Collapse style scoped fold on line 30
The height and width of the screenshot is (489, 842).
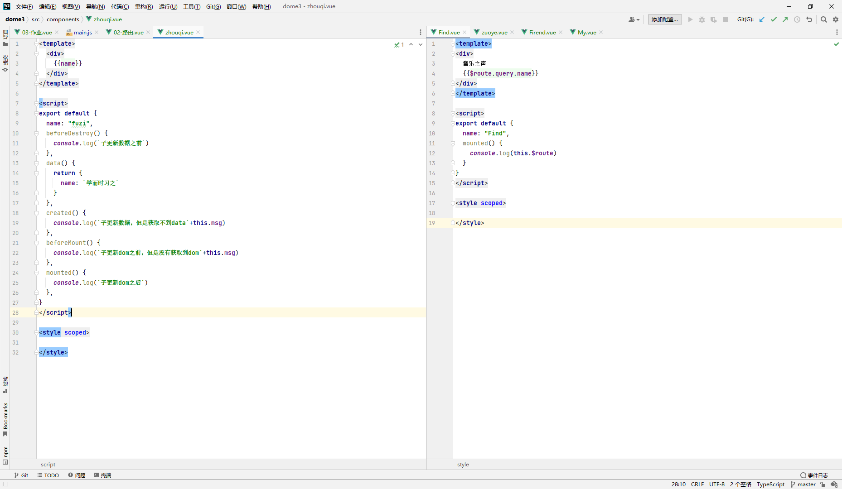click(36, 332)
